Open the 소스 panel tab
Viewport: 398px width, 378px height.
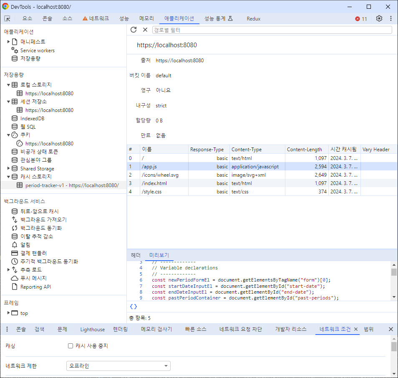67,18
